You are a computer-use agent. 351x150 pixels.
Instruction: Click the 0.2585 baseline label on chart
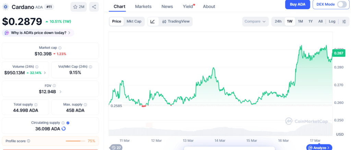coord(116,106)
